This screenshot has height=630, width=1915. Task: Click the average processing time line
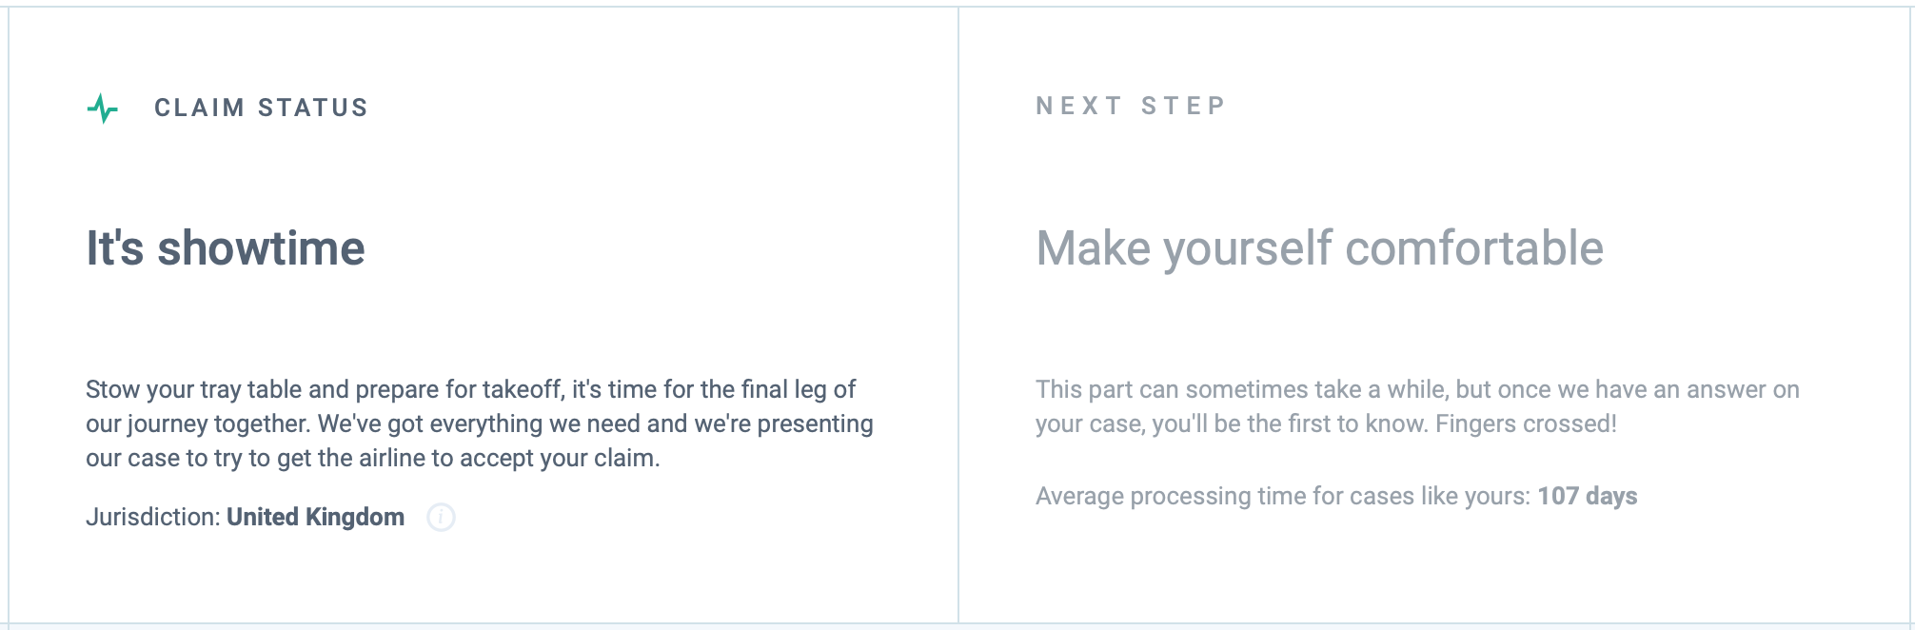[x=1336, y=496]
